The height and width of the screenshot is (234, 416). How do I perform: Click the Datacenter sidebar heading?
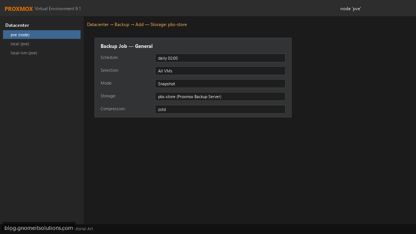tap(17, 25)
